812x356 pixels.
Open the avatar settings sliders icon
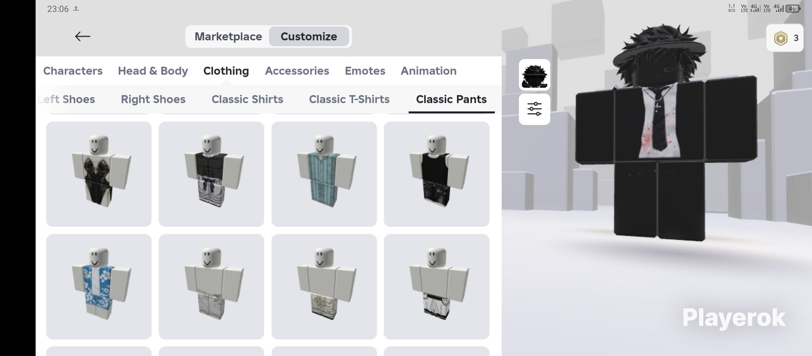pyautogui.click(x=534, y=109)
